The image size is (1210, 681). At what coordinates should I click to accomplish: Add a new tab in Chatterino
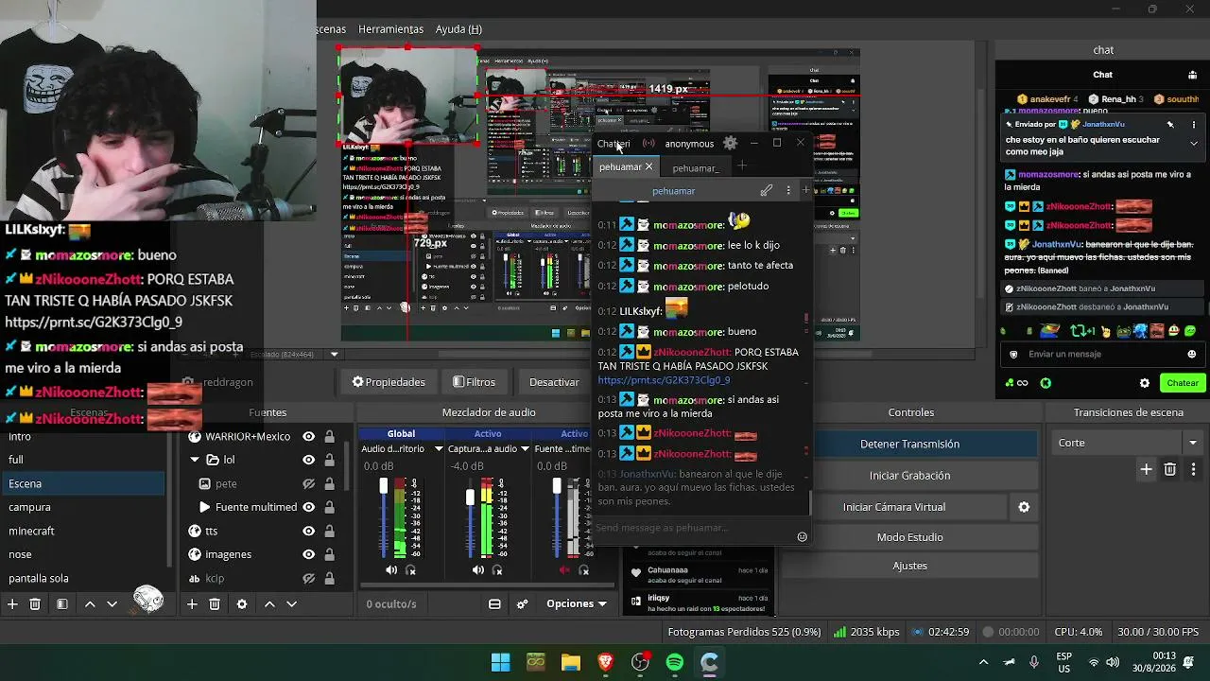pyautogui.click(x=742, y=166)
